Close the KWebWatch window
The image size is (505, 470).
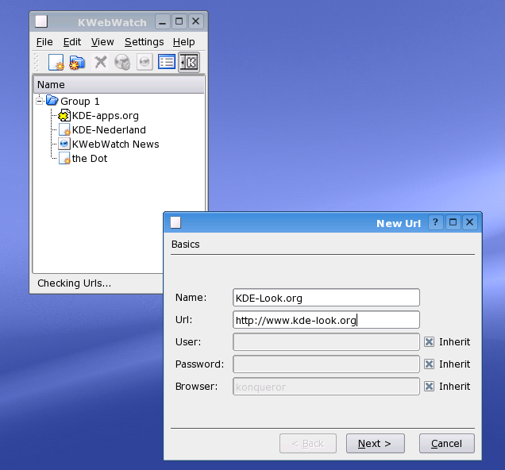tap(196, 22)
